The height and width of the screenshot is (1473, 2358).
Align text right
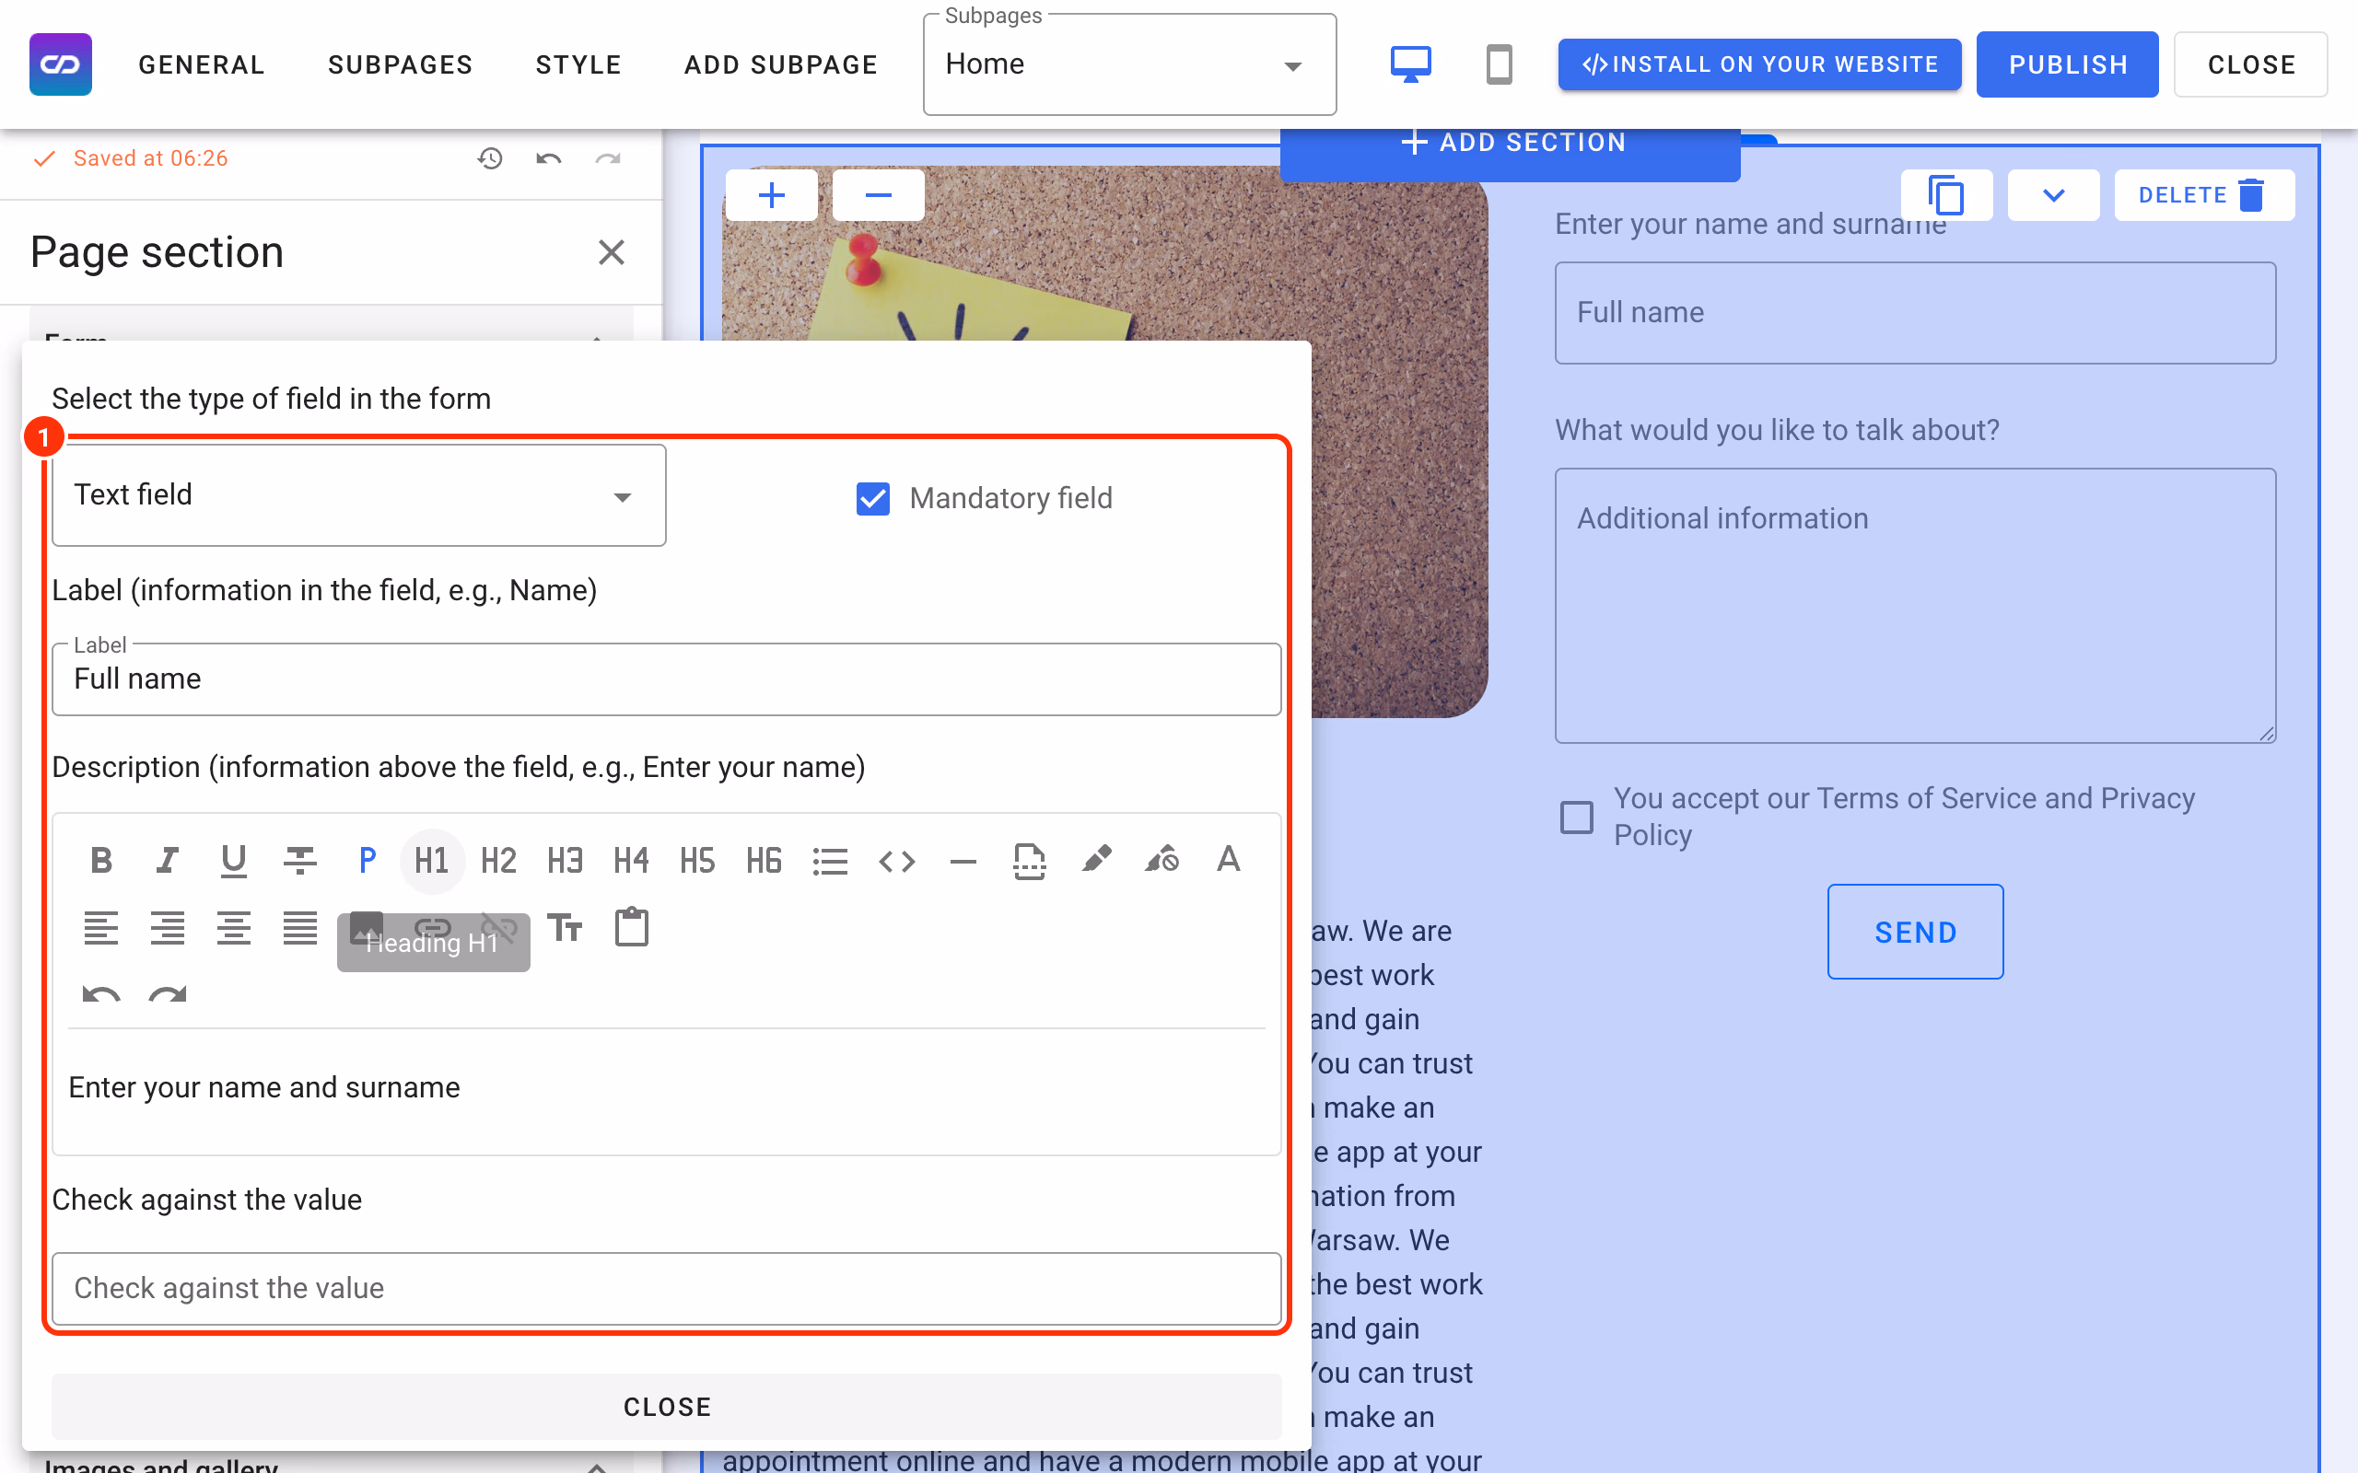click(x=168, y=927)
